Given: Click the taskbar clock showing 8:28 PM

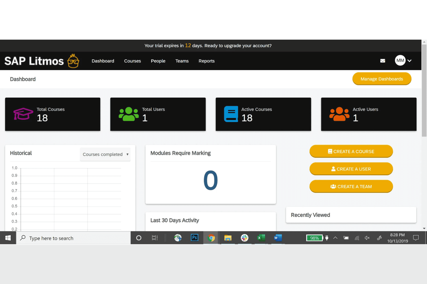Looking at the screenshot, I should point(398,238).
